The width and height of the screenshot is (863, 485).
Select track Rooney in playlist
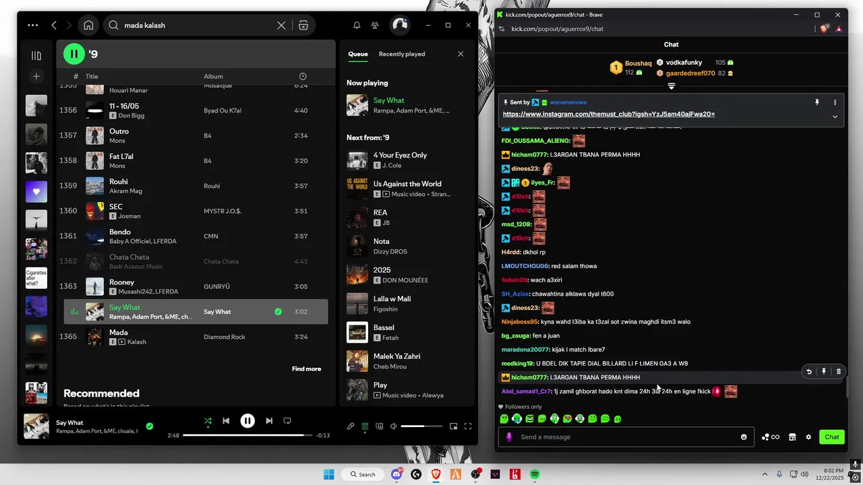(196, 286)
